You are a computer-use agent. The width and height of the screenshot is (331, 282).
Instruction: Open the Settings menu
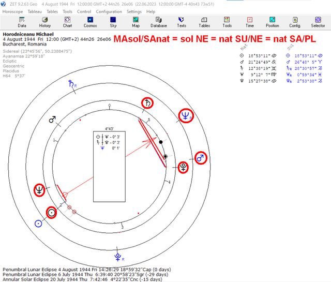(x=134, y=11)
